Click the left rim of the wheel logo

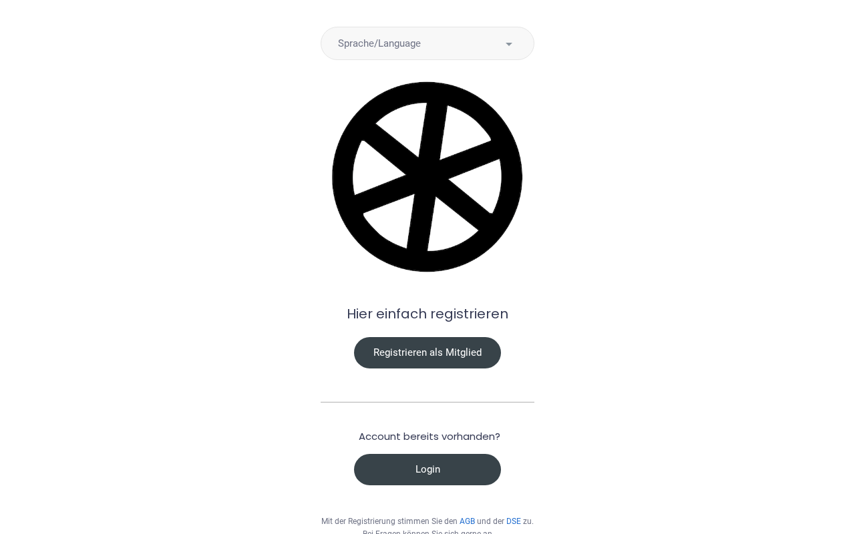pyautogui.click(x=342, y=177)
